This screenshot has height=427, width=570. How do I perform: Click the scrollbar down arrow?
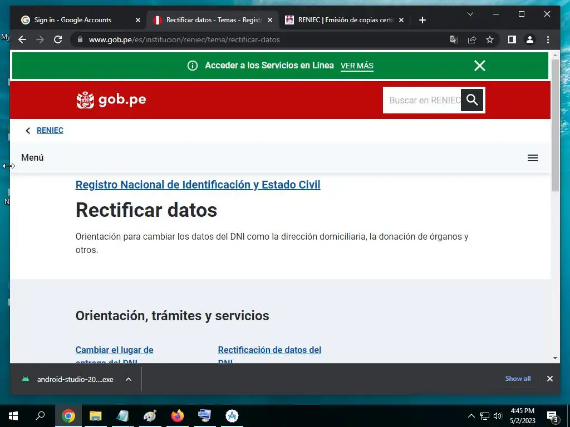(x=555, y=358)
